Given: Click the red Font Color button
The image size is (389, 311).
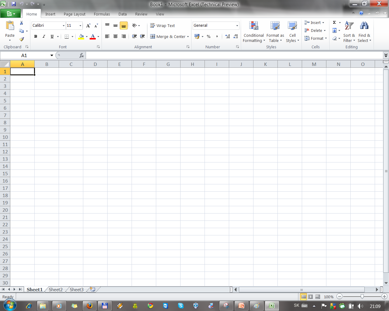Looking at the screenshot, I should [93, 36].
